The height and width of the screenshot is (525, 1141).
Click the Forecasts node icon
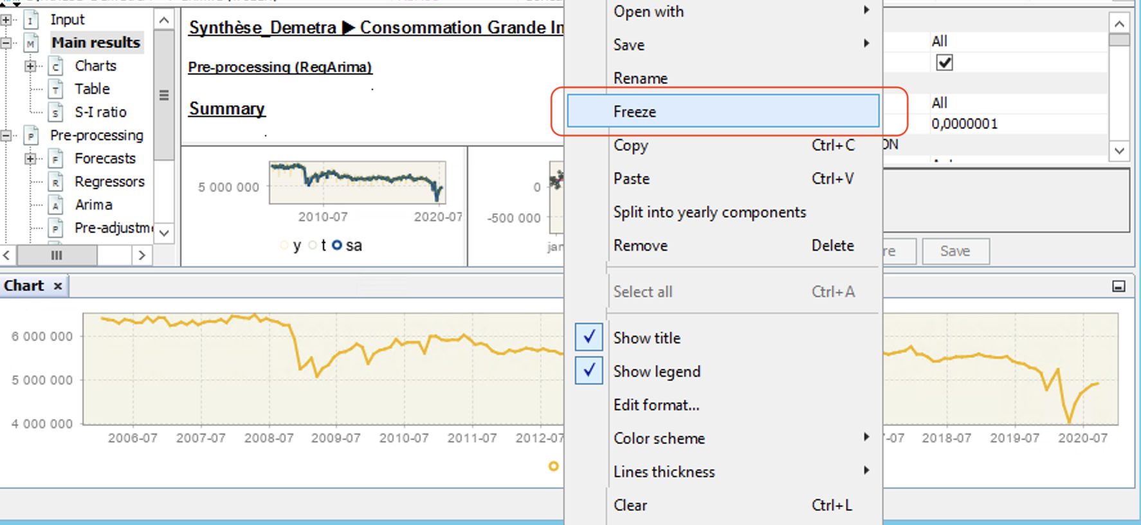coord(56,159)
